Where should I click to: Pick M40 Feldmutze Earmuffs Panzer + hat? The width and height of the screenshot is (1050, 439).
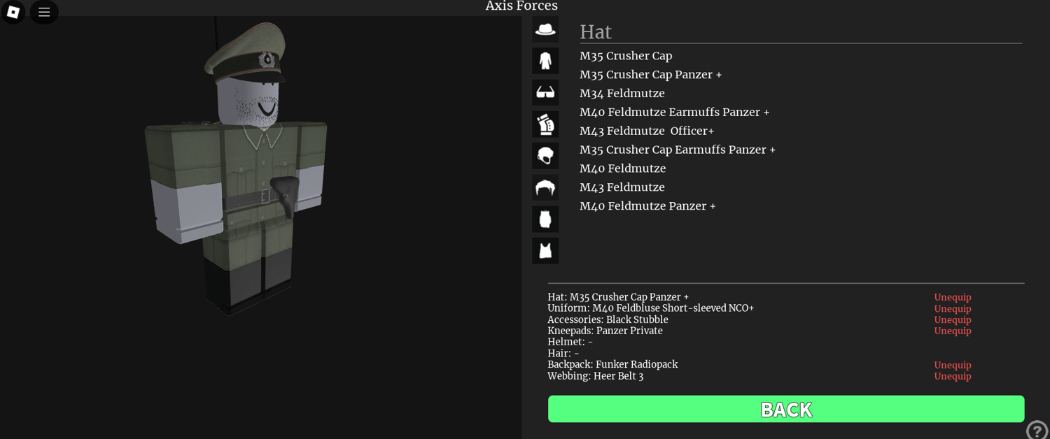674,113
